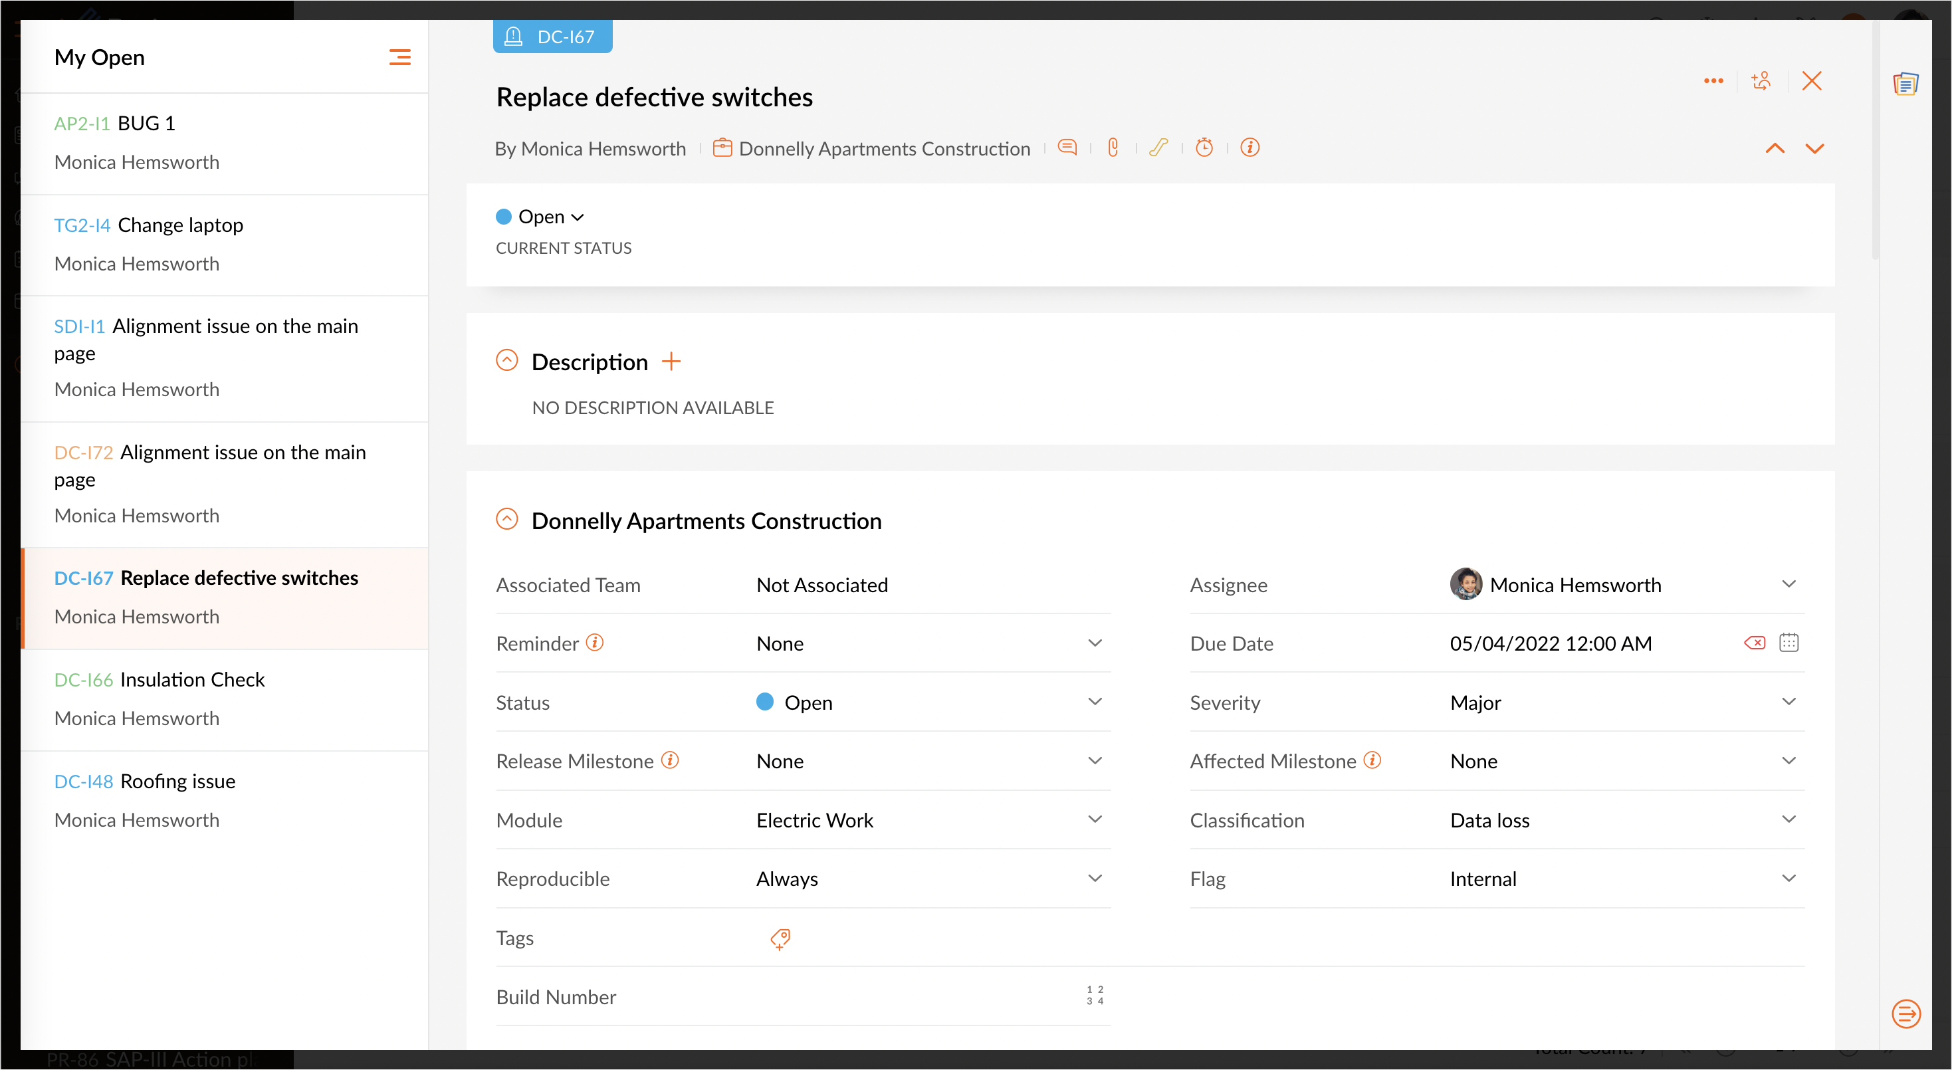Click the add follower person icon
Viewport: 1952px width, 1070px height.
pos(1762,80)
